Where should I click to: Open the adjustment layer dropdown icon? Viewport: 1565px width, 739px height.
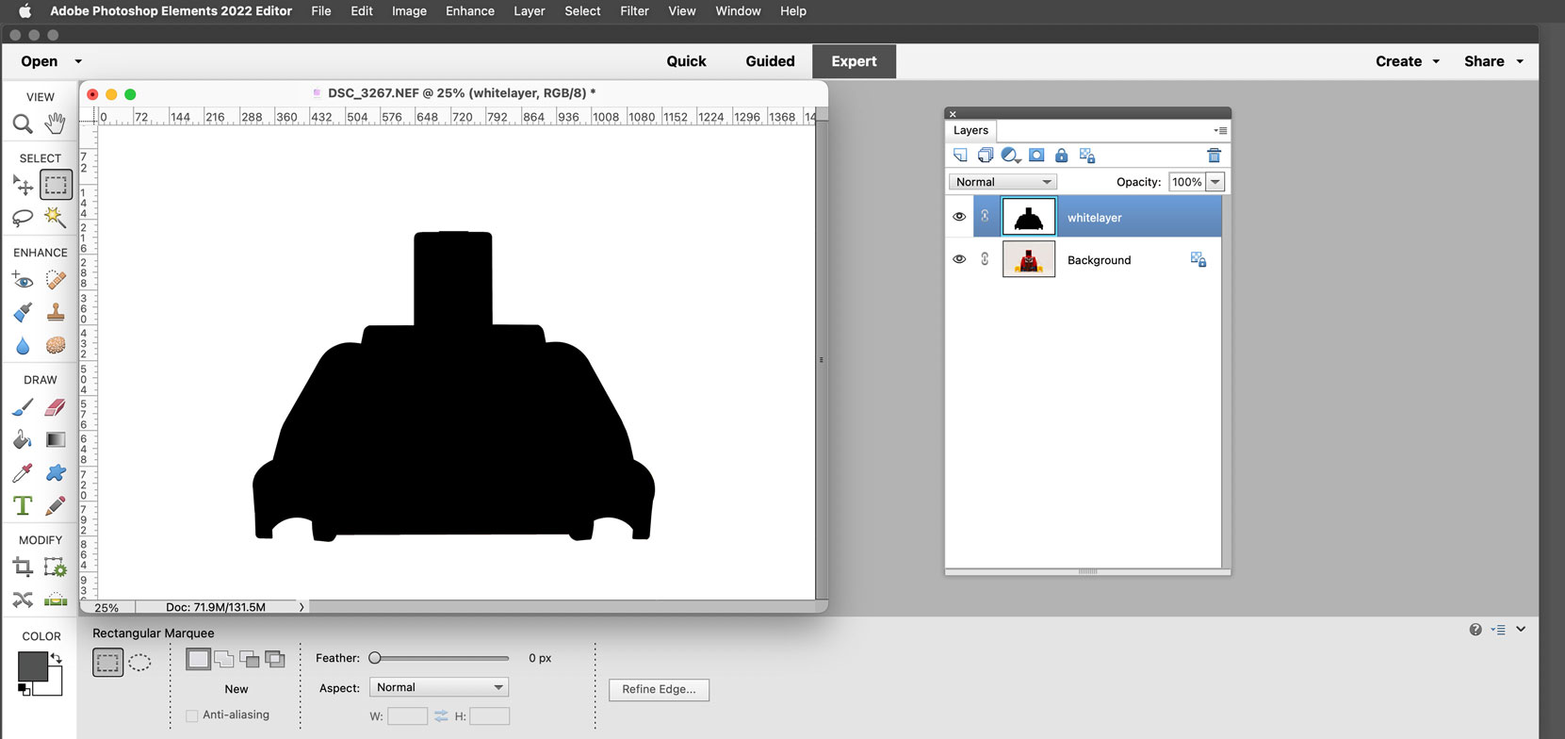pos(1011,156)
